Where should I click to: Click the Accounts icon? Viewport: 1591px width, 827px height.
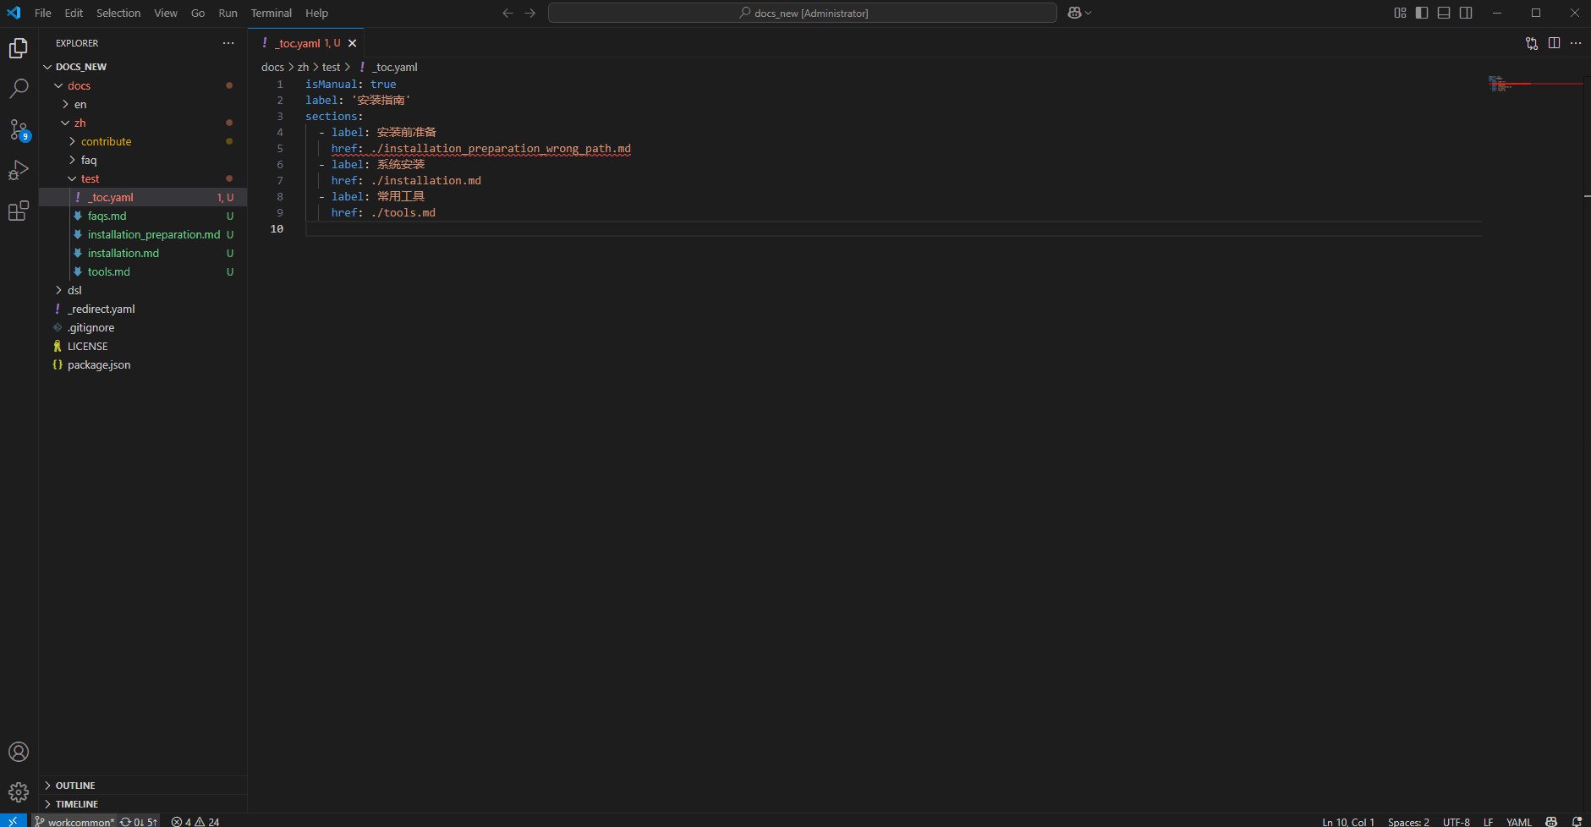19,752
